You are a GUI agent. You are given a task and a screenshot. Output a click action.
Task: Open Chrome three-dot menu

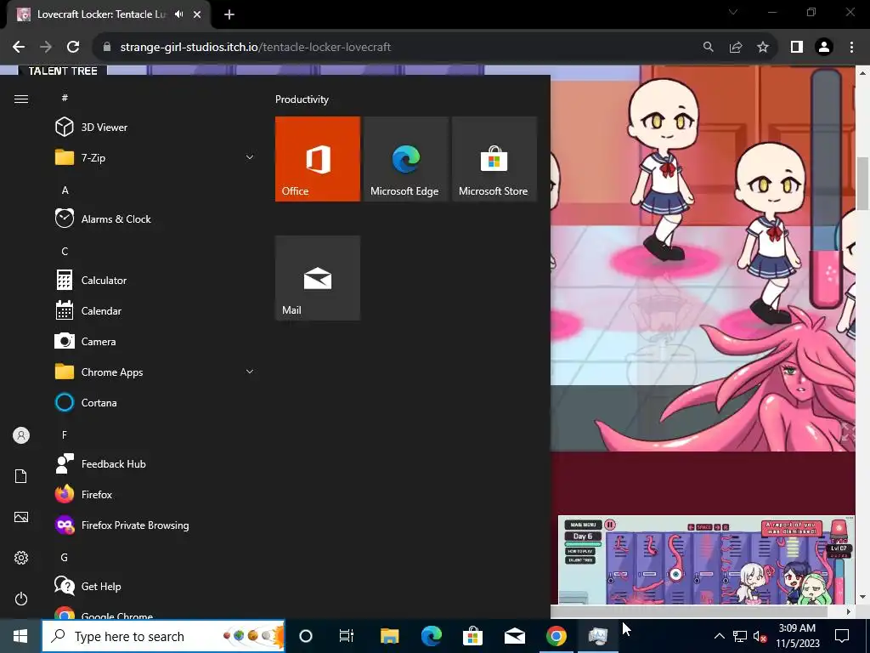click(851, 48)
